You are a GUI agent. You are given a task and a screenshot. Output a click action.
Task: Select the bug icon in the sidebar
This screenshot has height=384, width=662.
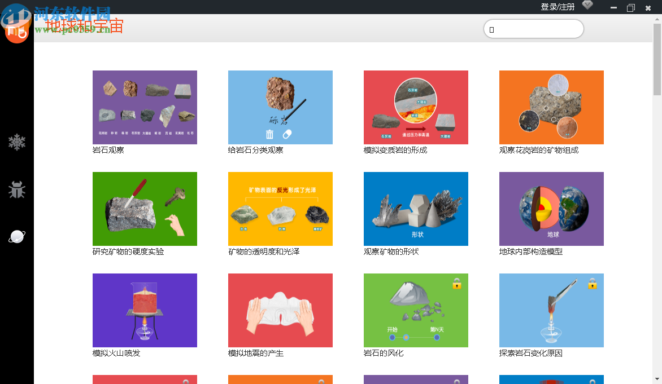(17, 189)
